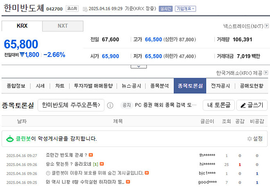Viewport: 270px width, 187px height.
Task: Click the 시가 65,900 value
Action: pos(110,56)
